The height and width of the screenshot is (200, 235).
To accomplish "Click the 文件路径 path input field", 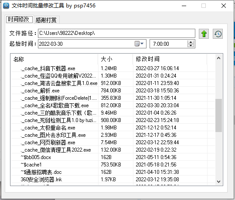I will point(116,33).
